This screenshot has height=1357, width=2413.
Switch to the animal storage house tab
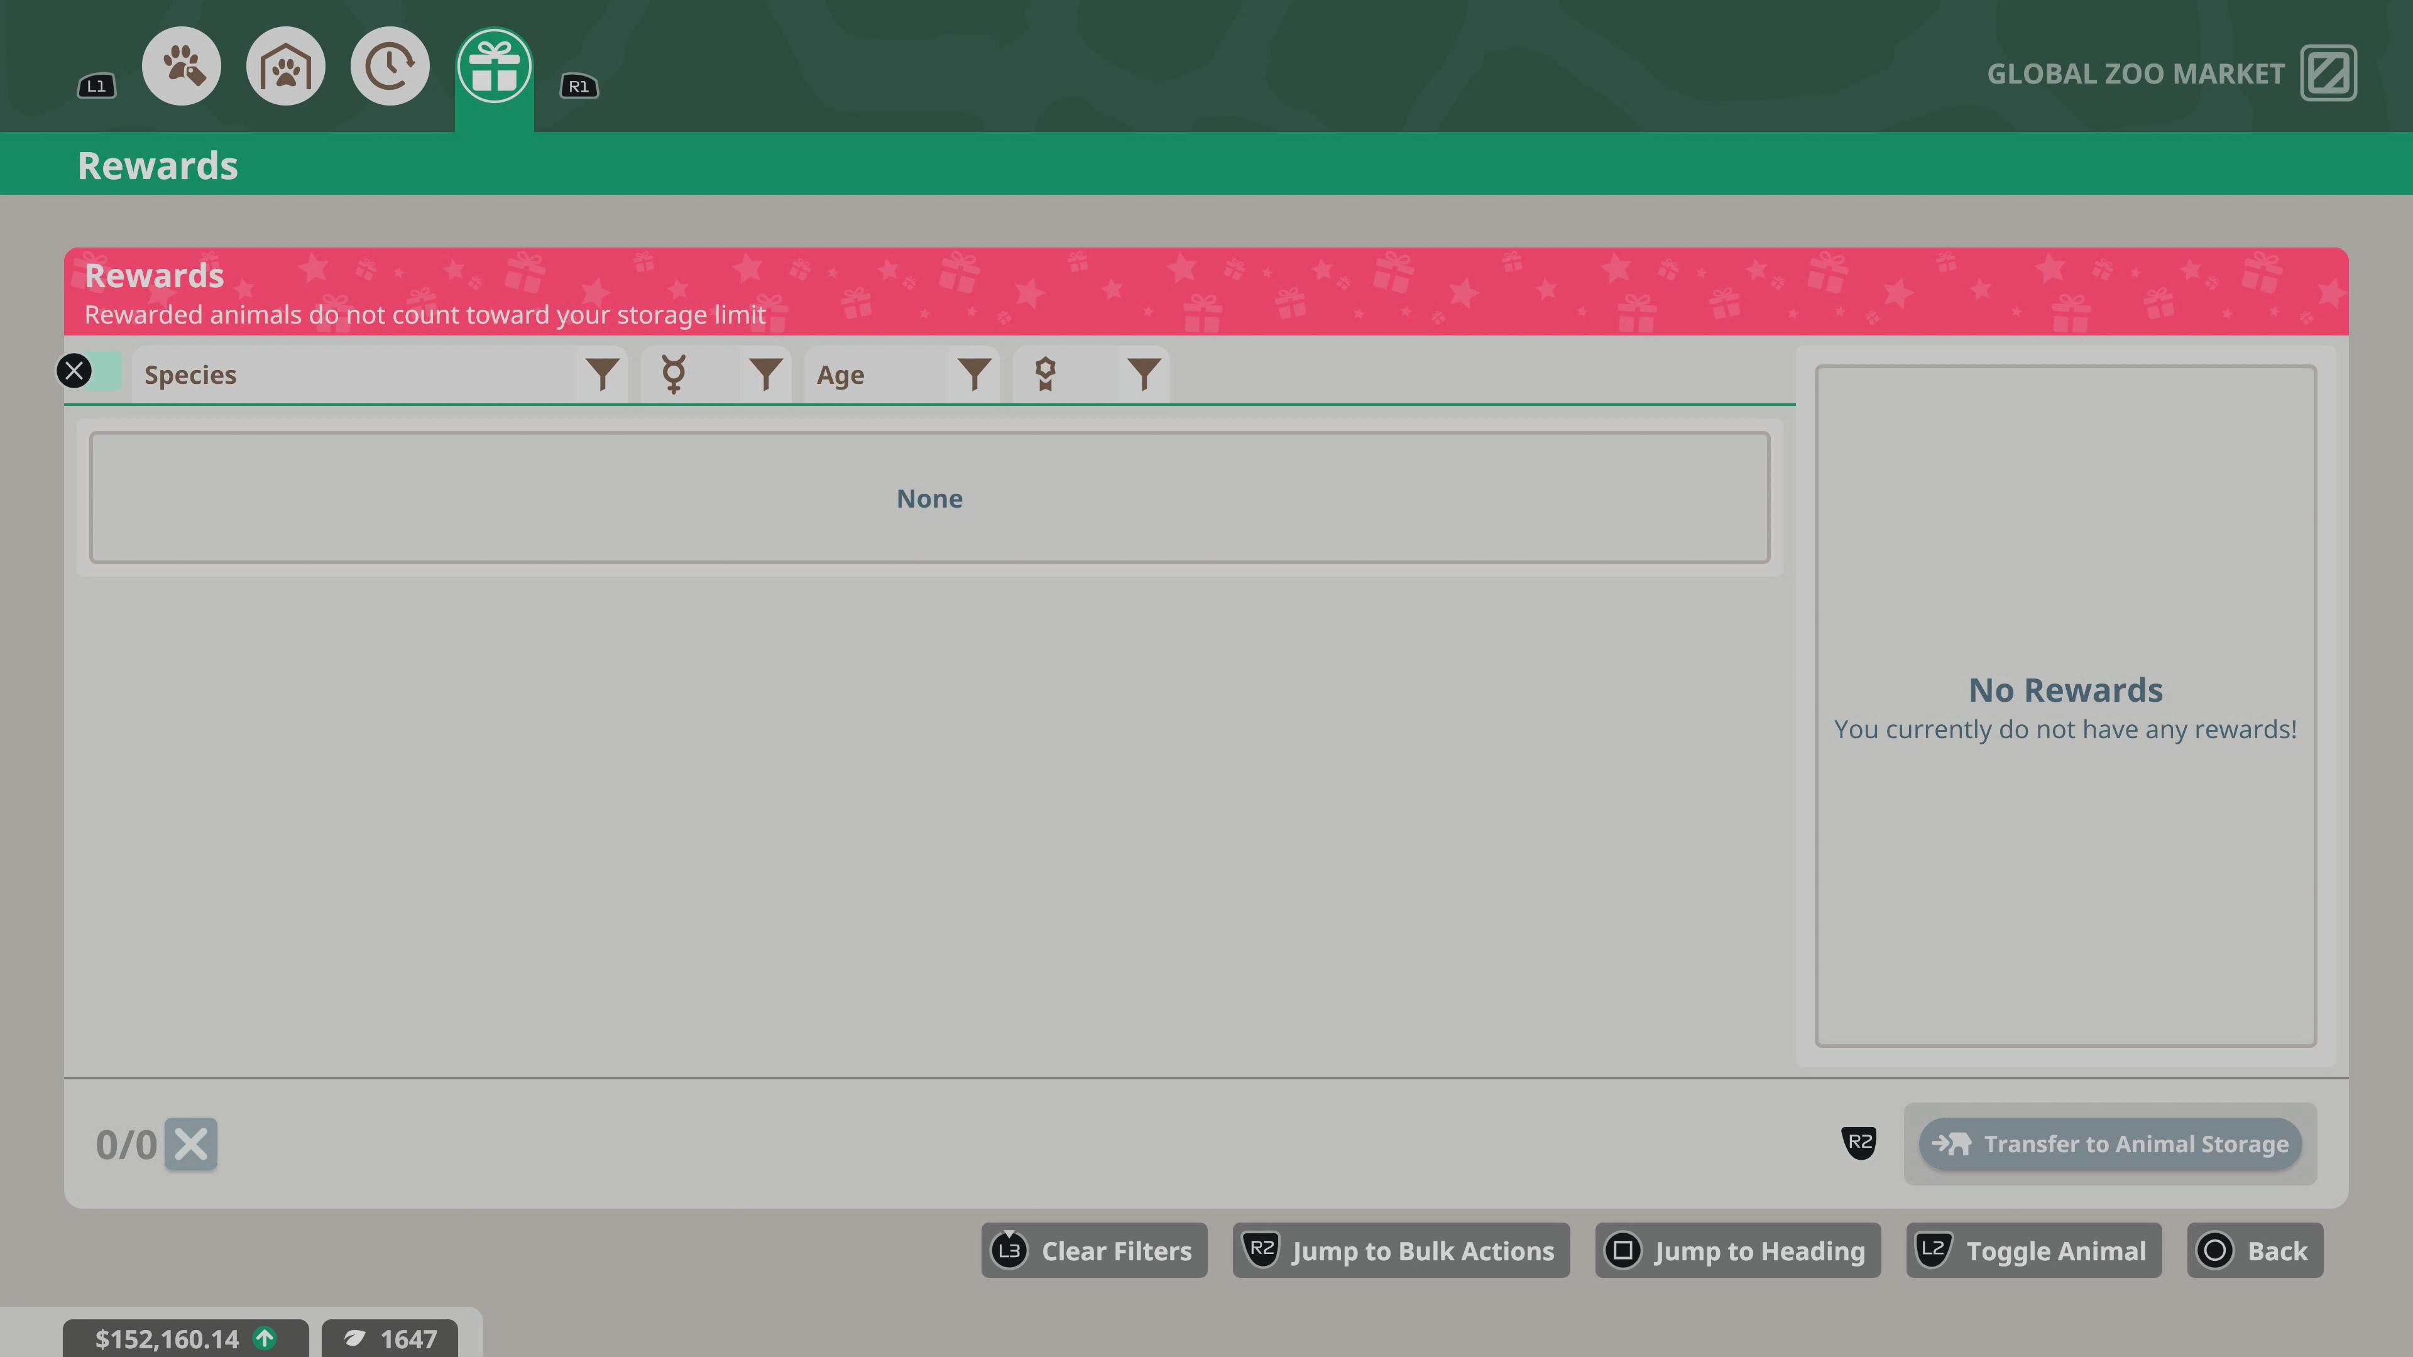tap(286, 67)
